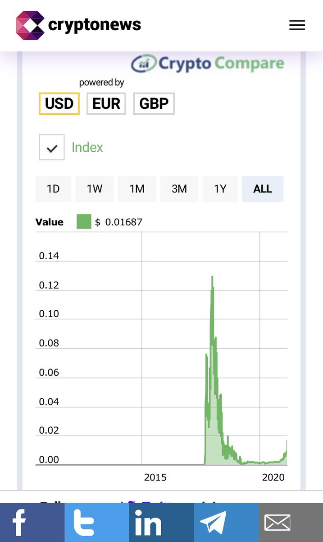
Task: Click the 0.02 axis label
Action: (x=49, y=430)
